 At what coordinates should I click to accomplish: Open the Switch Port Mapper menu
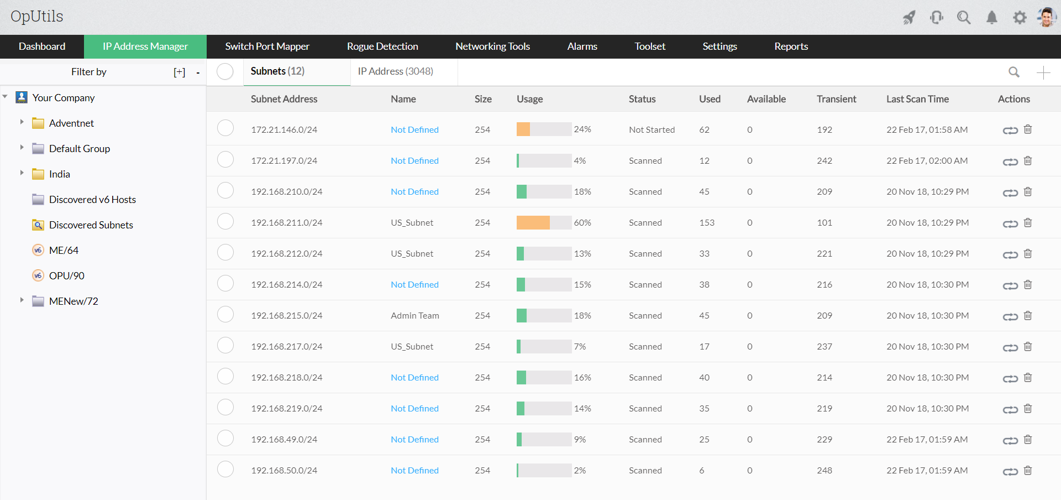pyautogui.click(x=267, y=46)
